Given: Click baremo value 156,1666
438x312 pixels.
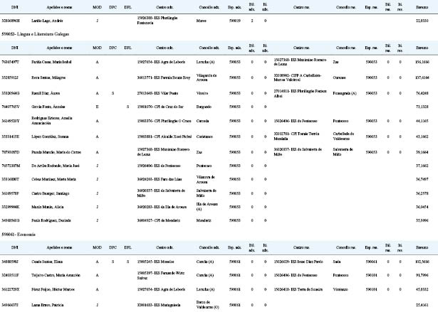Looking at the screenshot, I should coord(422,62).
